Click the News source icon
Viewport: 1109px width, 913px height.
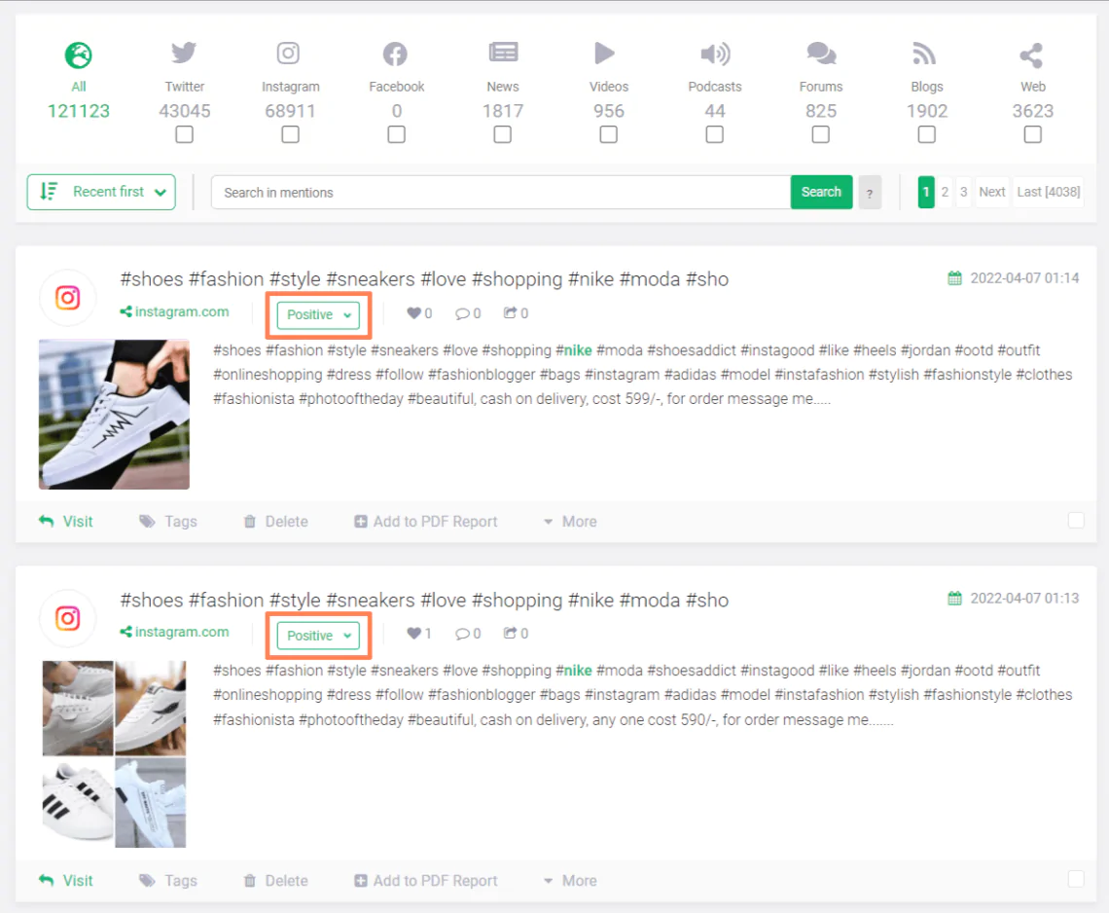pos(503,53)
